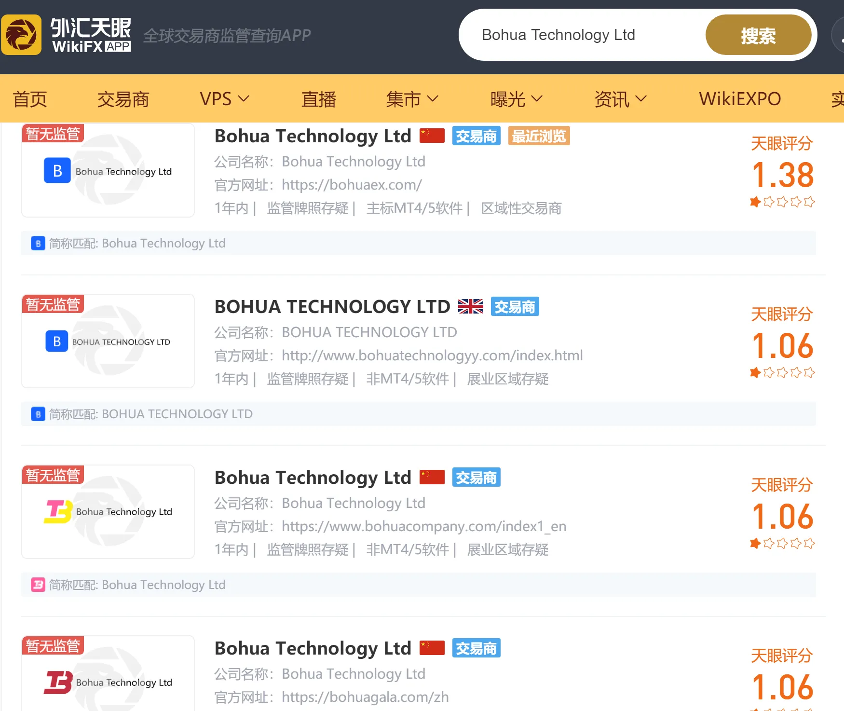Click 暂无监管 tag on bohuagala.com logo card
The height and width of the screenshot is (711, 844).
(x=53, y=645)
